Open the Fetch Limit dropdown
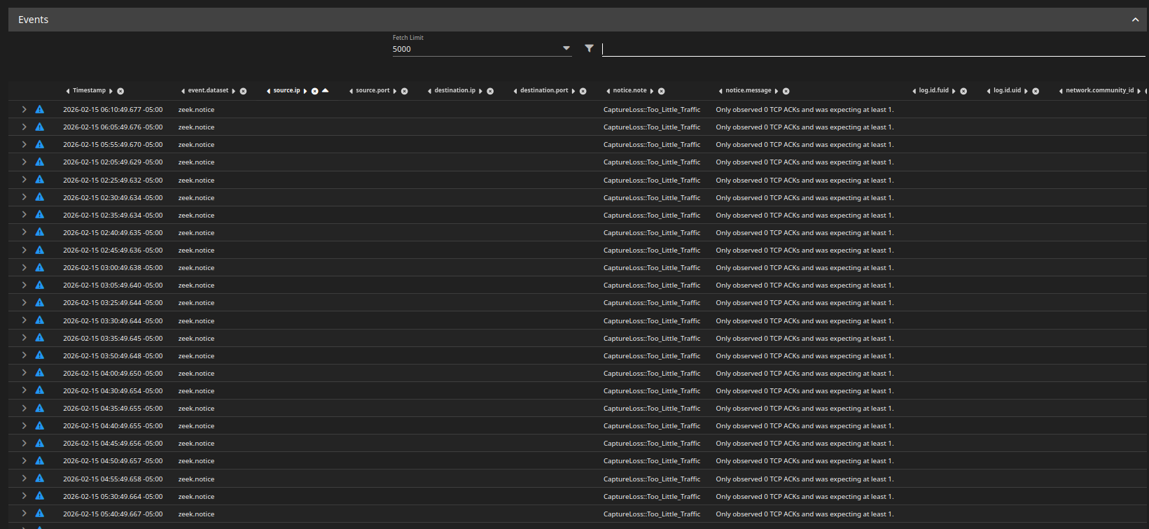The image size is (1149, 529). (566, 48)
